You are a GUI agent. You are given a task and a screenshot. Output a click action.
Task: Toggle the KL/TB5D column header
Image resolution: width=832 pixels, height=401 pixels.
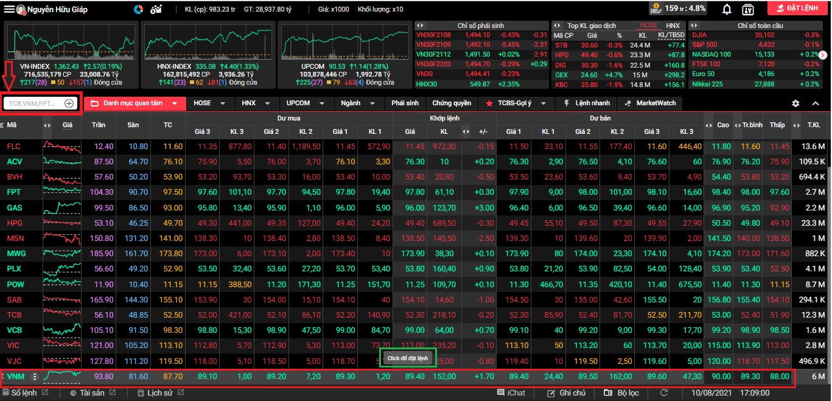pos(671,35)
